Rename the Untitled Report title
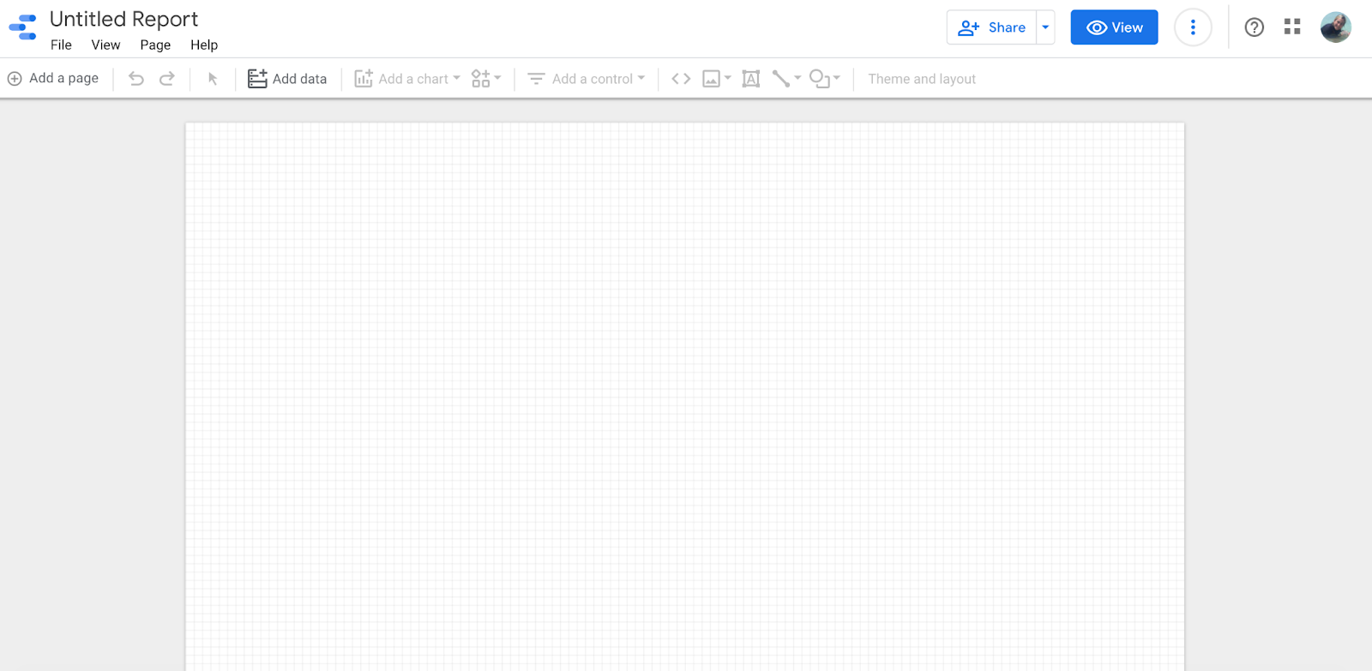The width and height of the screenshot is (1372, 671). point(123,19)
